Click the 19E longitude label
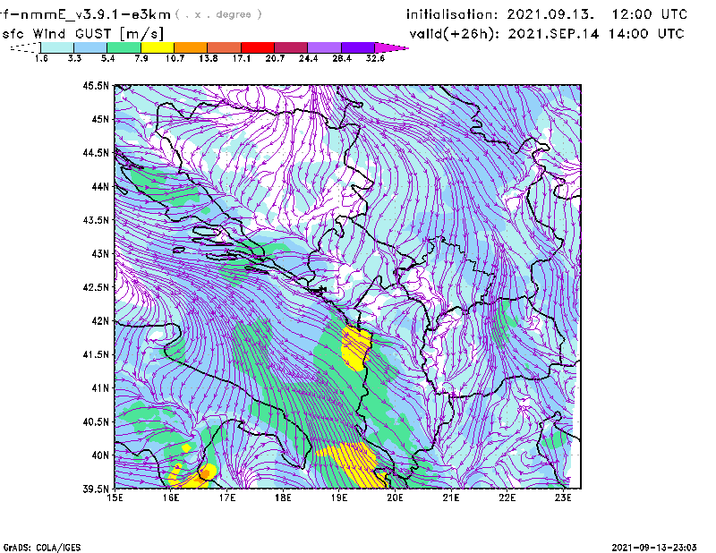This screenshot has width=716, height=553. point(339,498)
